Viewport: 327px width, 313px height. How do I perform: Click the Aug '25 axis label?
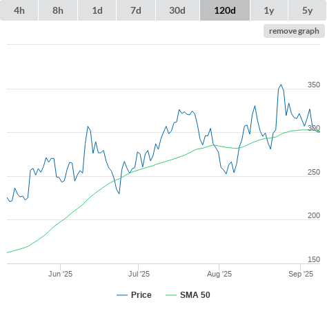(219, 274)
